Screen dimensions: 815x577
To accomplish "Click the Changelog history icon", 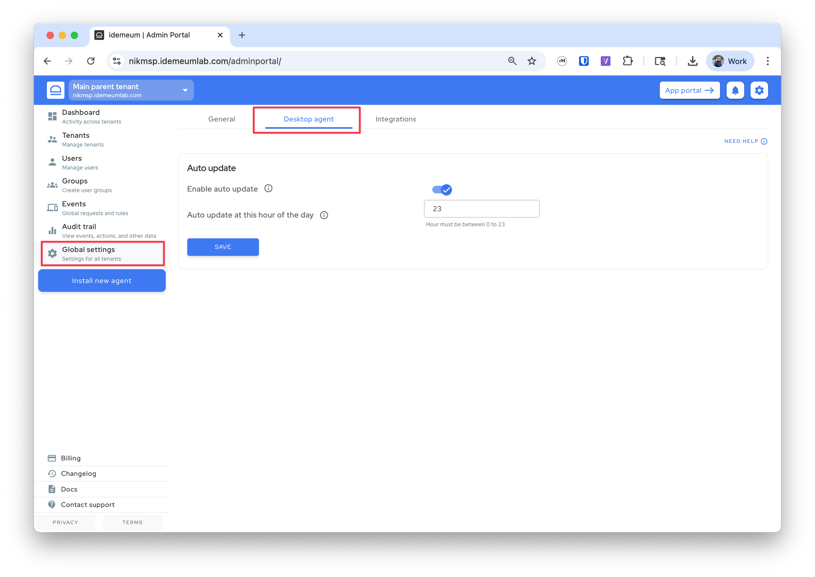I will click(x=52, y=474).
